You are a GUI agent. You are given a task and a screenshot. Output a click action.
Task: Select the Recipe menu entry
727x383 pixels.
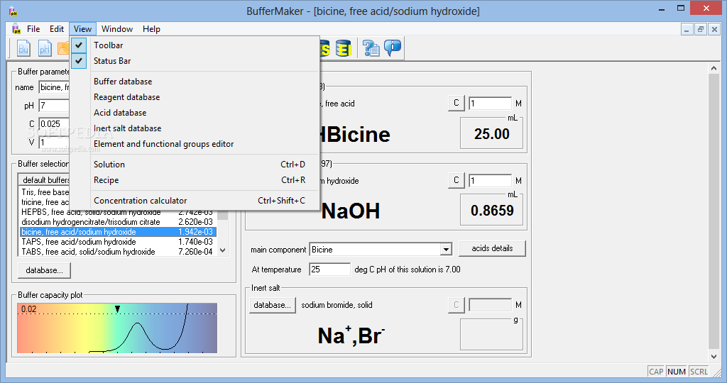tap(195, 180)
